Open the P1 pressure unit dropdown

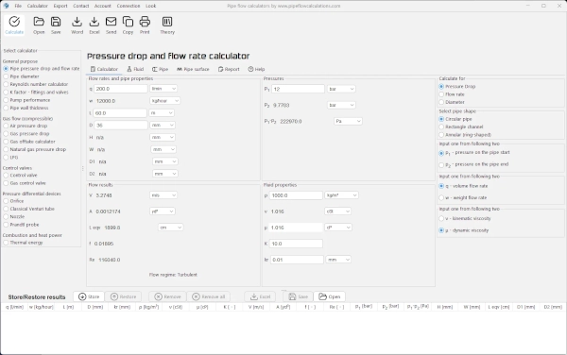coord(341,89)
